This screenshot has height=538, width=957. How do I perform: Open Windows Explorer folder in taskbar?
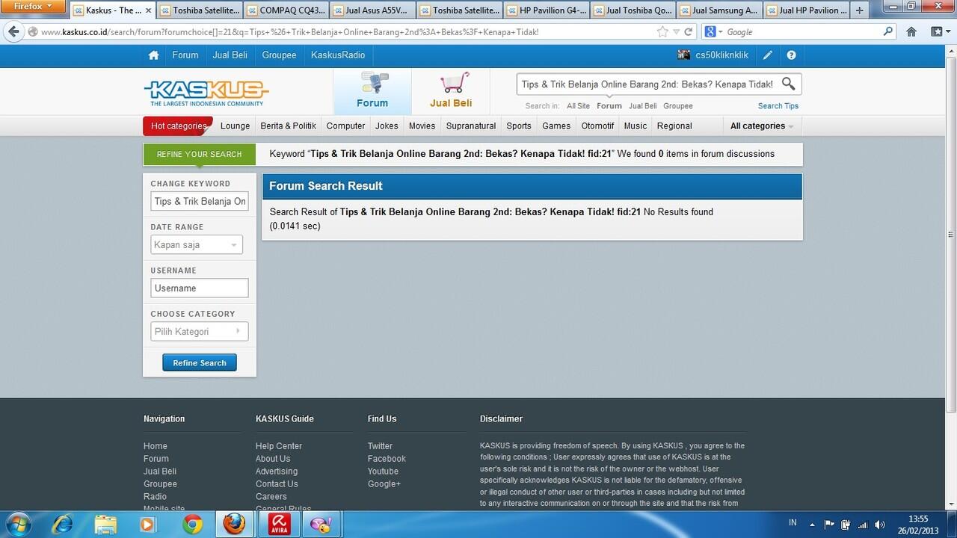106,524
